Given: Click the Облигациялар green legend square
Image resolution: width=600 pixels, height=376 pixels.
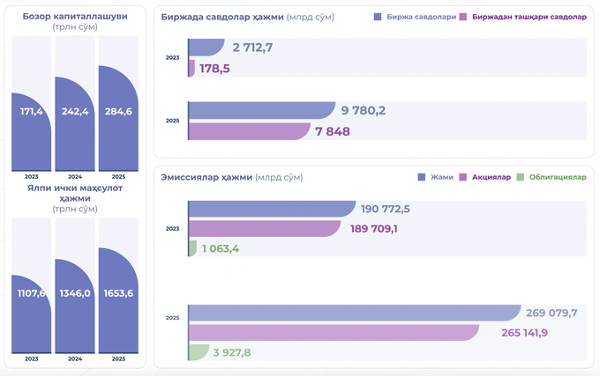Looking at the screenshot, I should (x=520, y=177).
